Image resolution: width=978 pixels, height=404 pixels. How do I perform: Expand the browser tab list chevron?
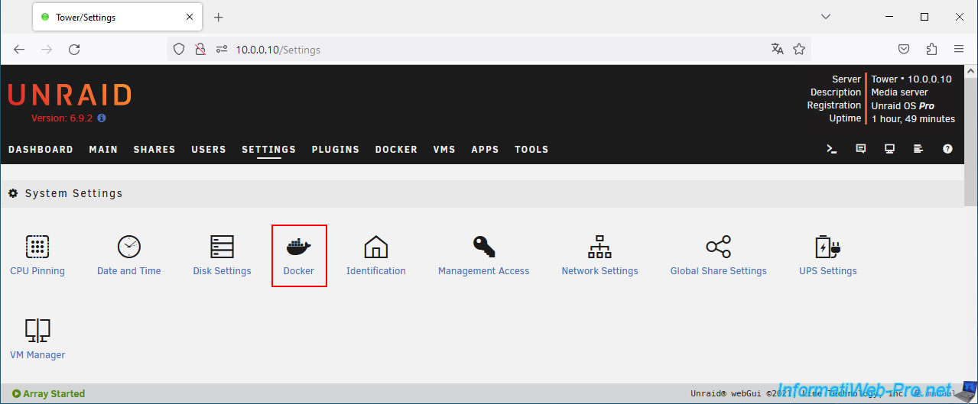coord(826,17)
